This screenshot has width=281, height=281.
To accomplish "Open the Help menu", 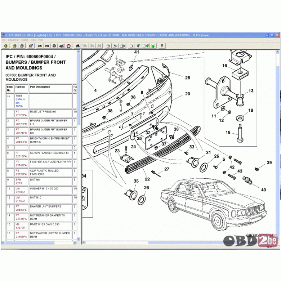I will pyautogui.click(x=41, y=40).
